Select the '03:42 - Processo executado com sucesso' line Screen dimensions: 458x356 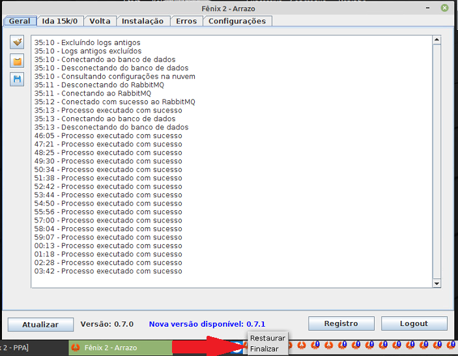click(108, 271)
